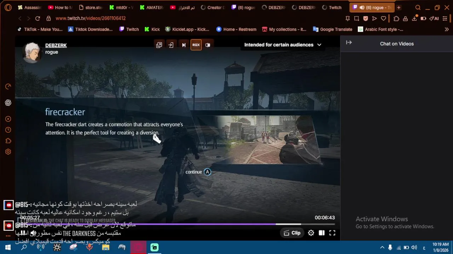This screenshot has width=453, height=254.
Task: Open the sidebar settings gear icon
Action: (8, 152)
